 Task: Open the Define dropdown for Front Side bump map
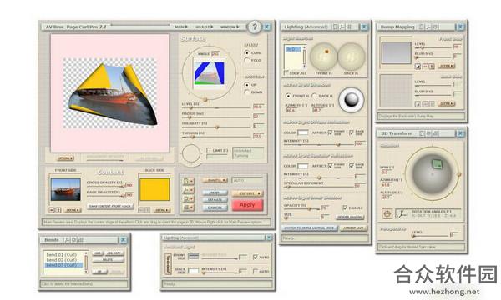click(447, 67)
